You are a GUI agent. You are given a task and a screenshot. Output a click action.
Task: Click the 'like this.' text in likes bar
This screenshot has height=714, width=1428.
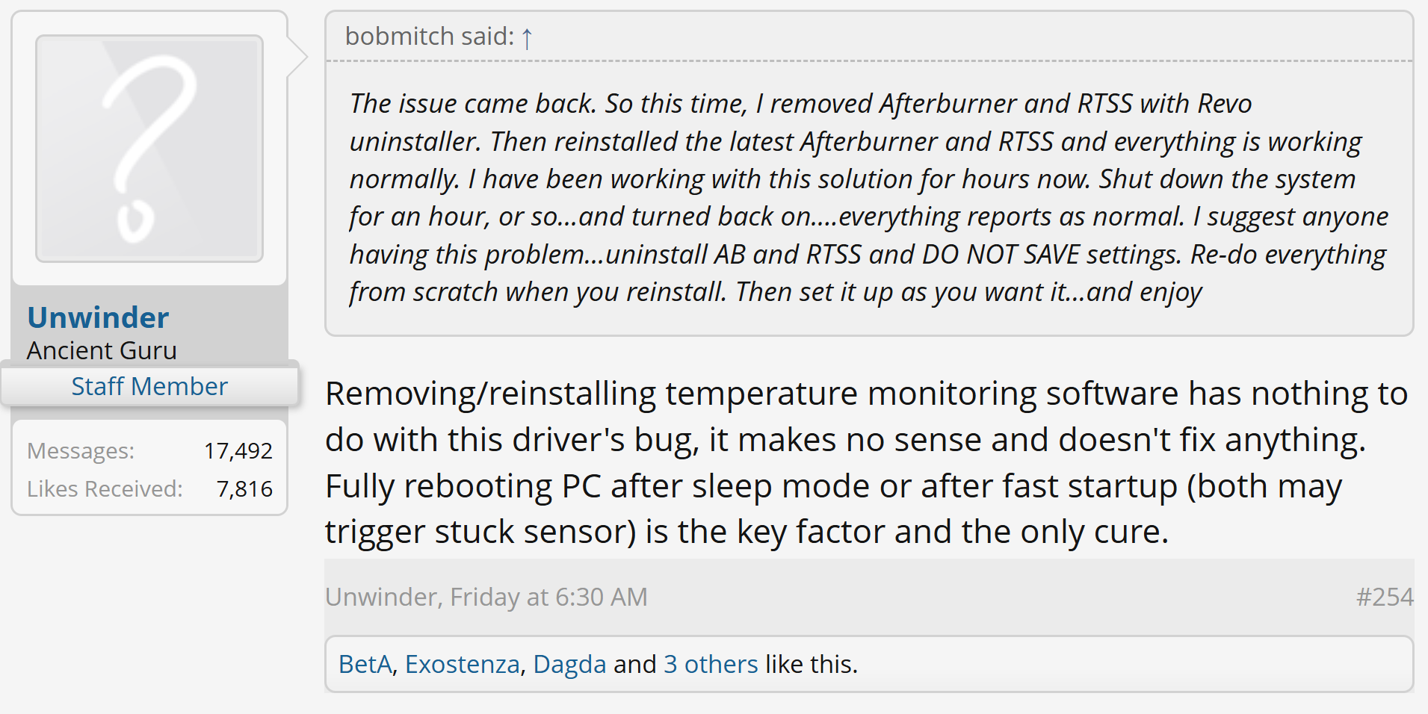812,664
